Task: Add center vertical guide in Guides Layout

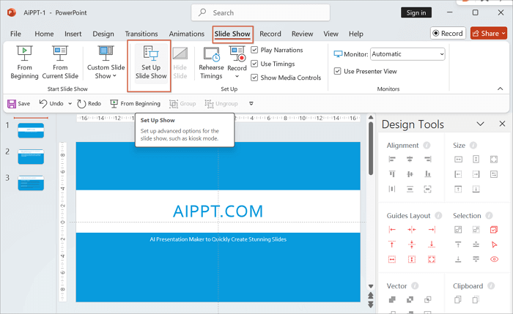Action: (x=412, y=230)
